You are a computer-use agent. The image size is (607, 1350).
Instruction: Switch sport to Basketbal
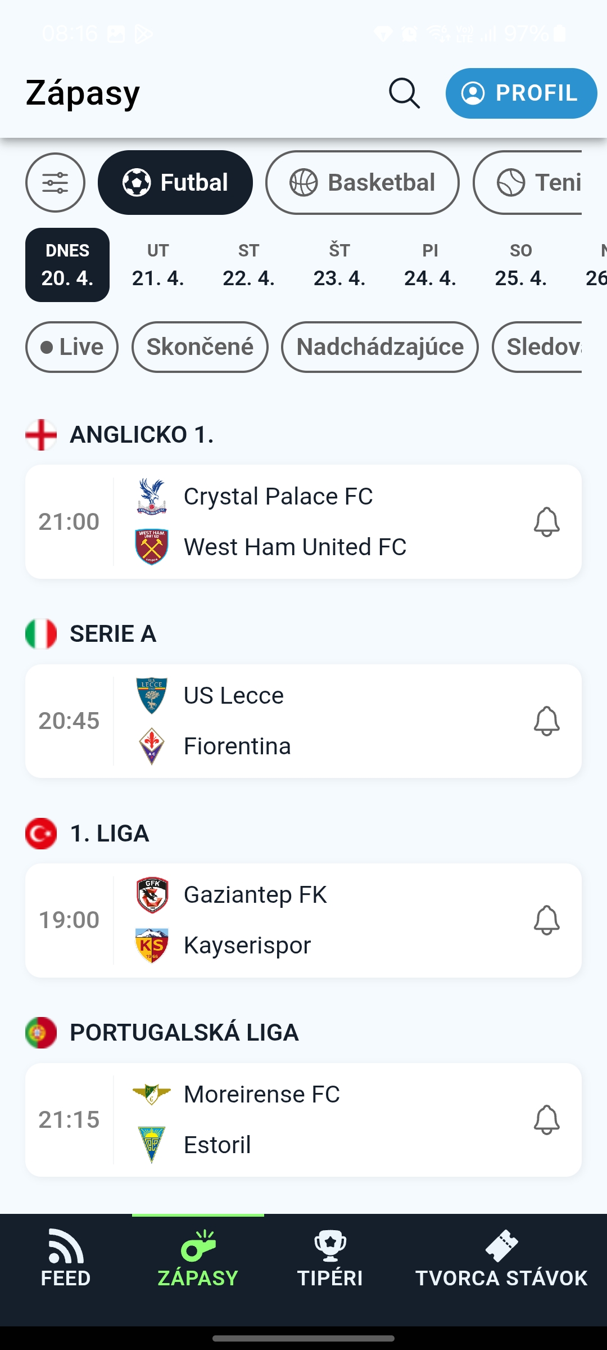point(362,182)
